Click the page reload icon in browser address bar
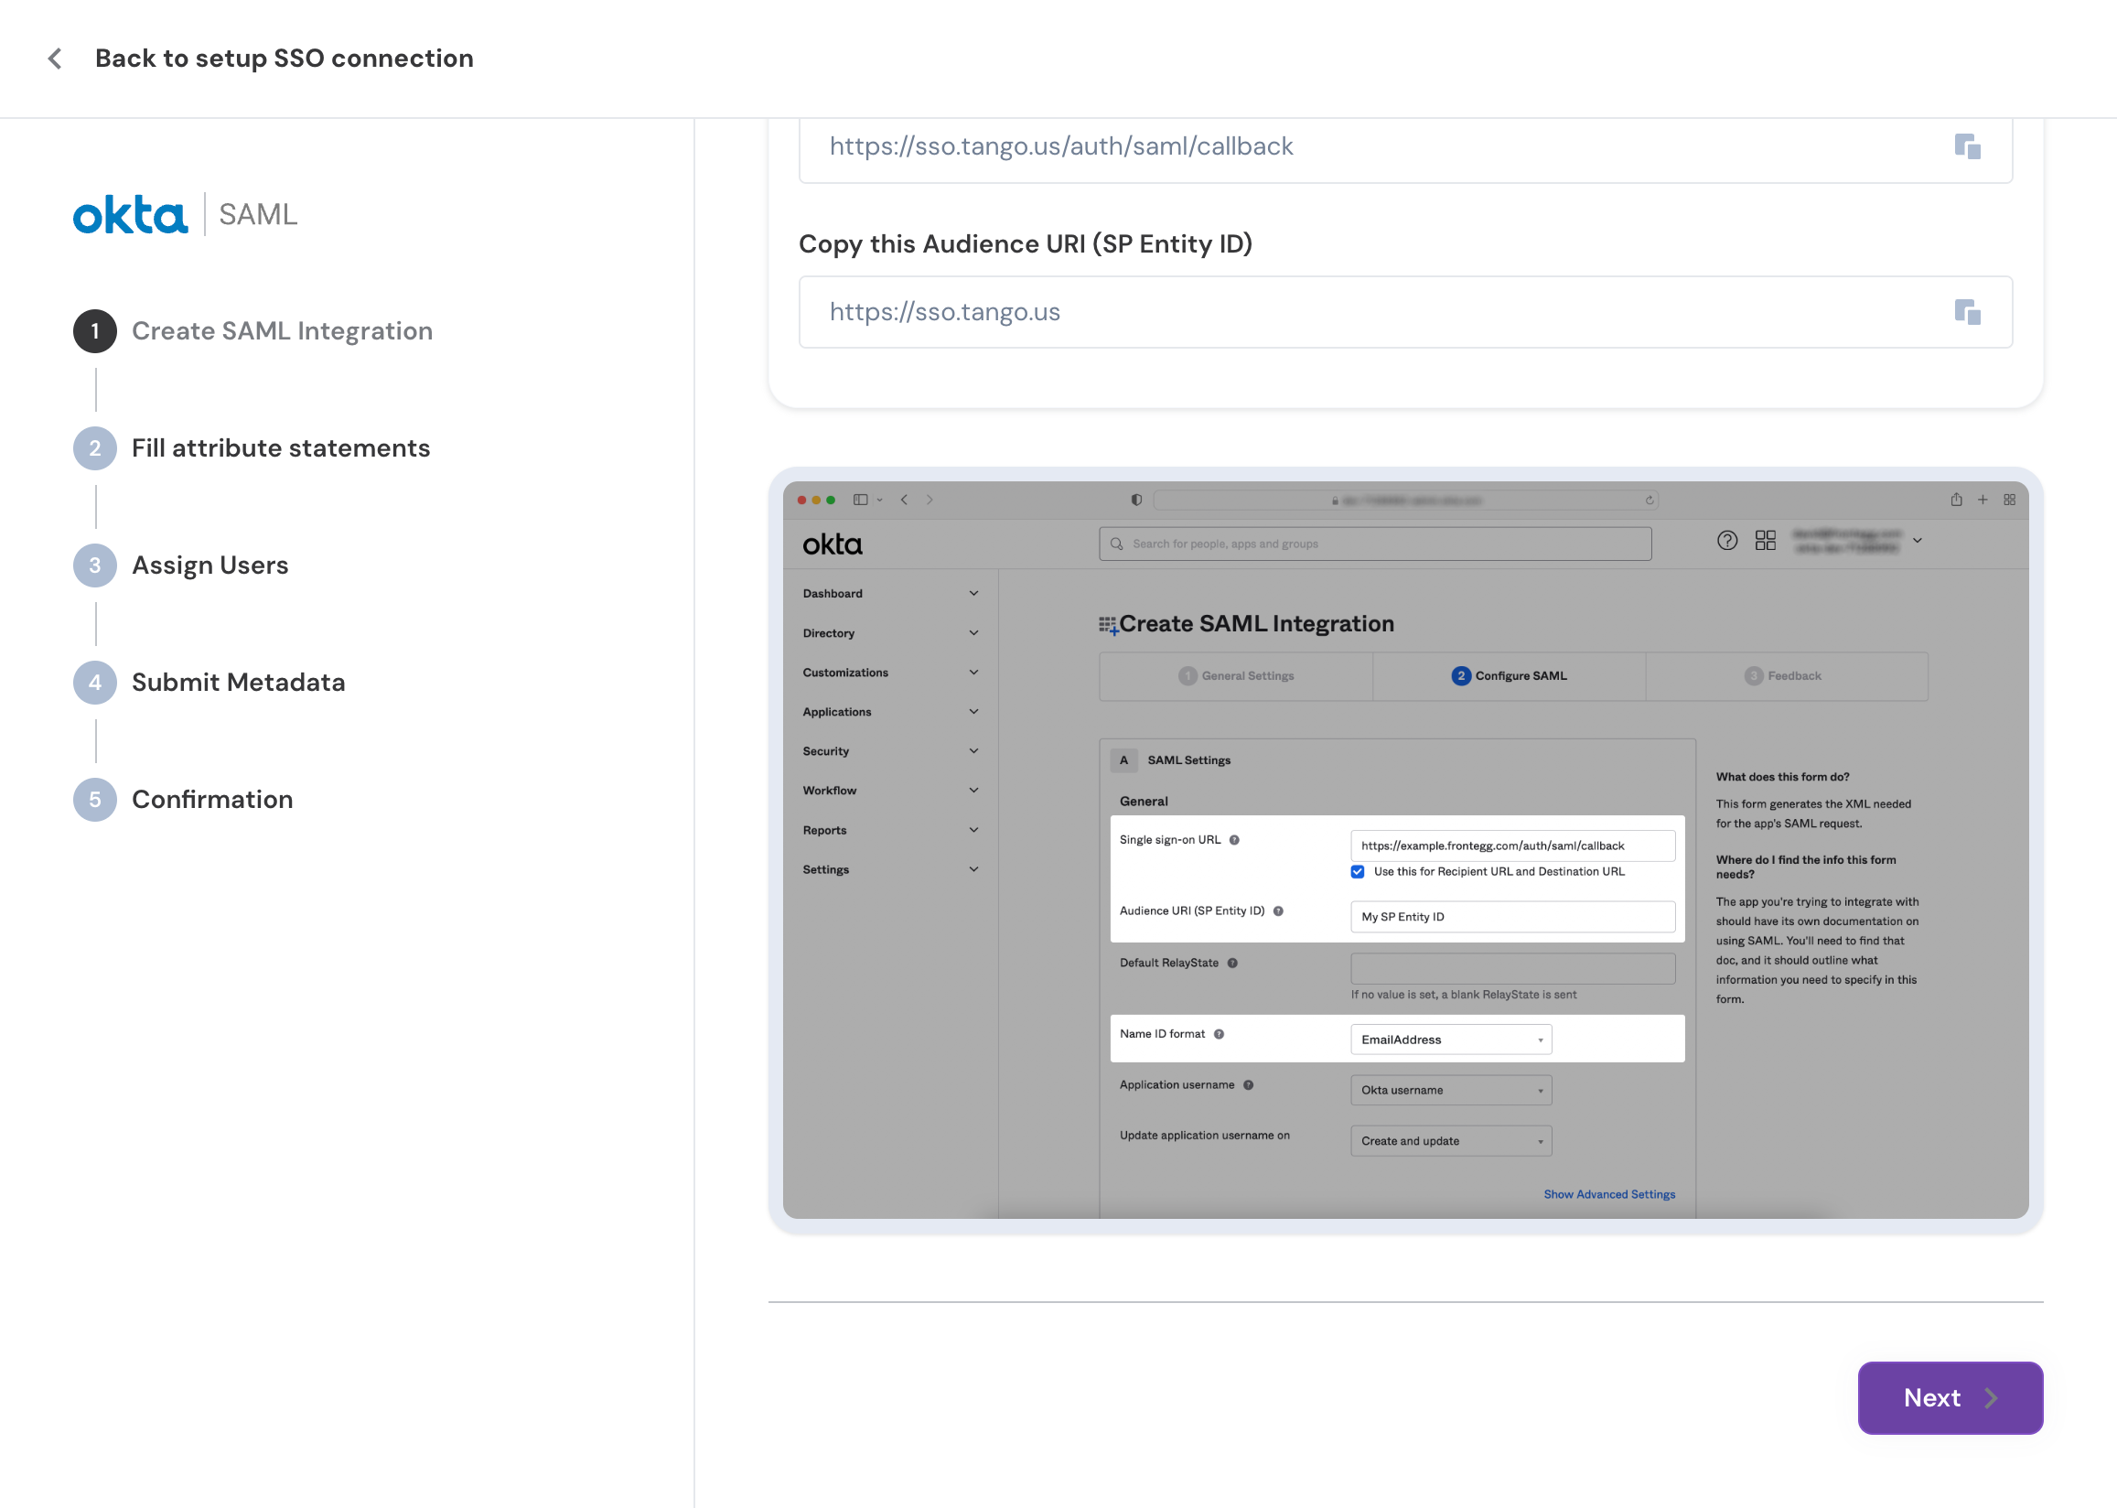Image resolution: width=2117 pixels, height=1508 pixels. tap(1650, 501)
